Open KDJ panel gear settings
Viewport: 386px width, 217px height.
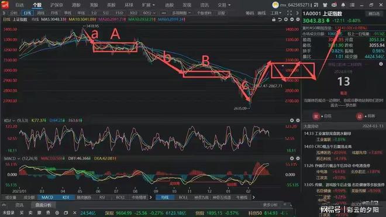coord(298,120)
